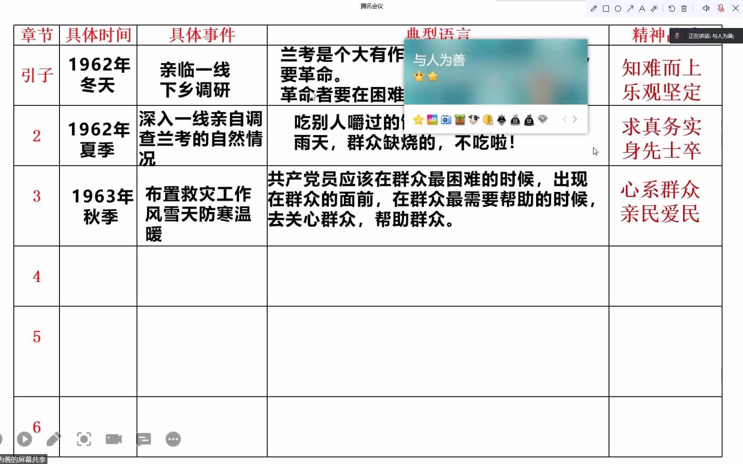Click the gold shield badge icon
743x464 pixels.
click(487, 120)
